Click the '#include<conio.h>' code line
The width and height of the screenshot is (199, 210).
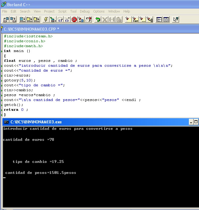[x=24, y=41]
